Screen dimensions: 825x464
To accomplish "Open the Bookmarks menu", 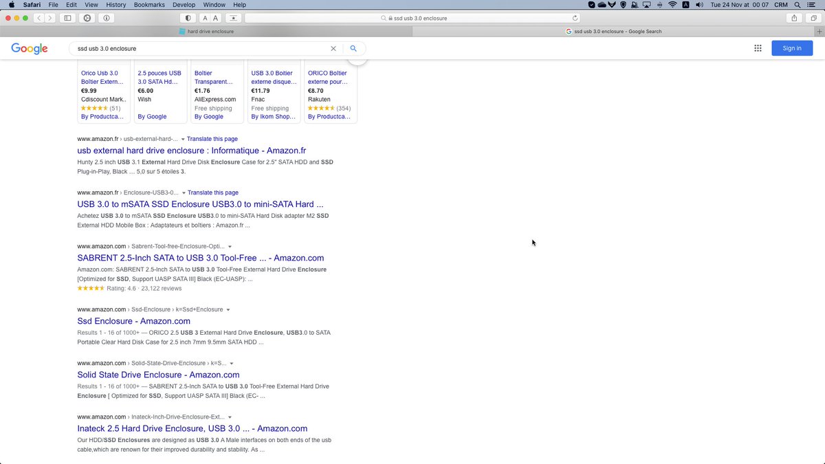I will click(149, 5).
